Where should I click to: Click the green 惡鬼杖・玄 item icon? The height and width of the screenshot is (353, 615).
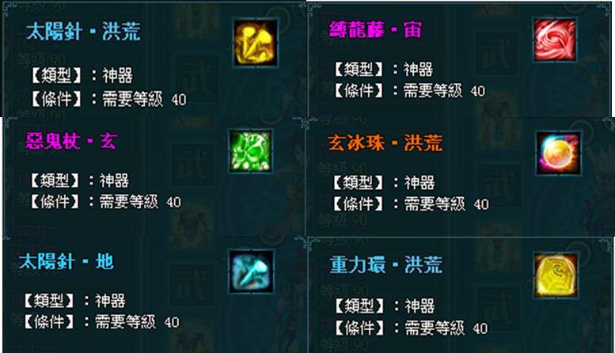(251, 151)
